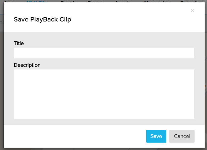Focus the Description text area
207x150 pixels.
(x=104, y=94)
